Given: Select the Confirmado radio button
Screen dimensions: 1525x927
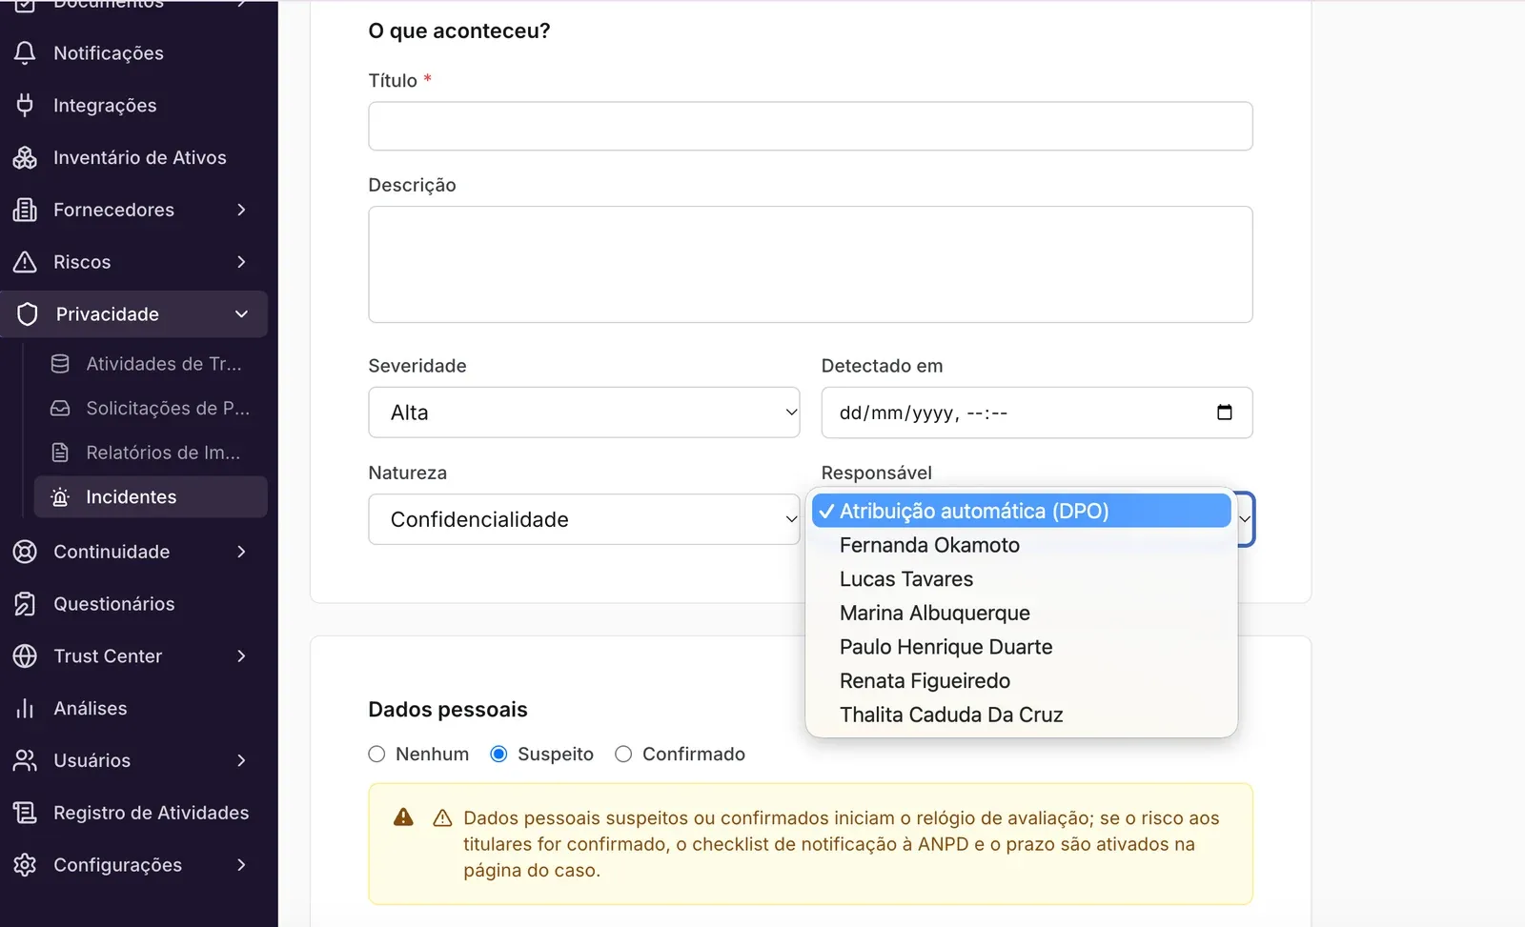Looking at the screenshot, I should (623, 755).
